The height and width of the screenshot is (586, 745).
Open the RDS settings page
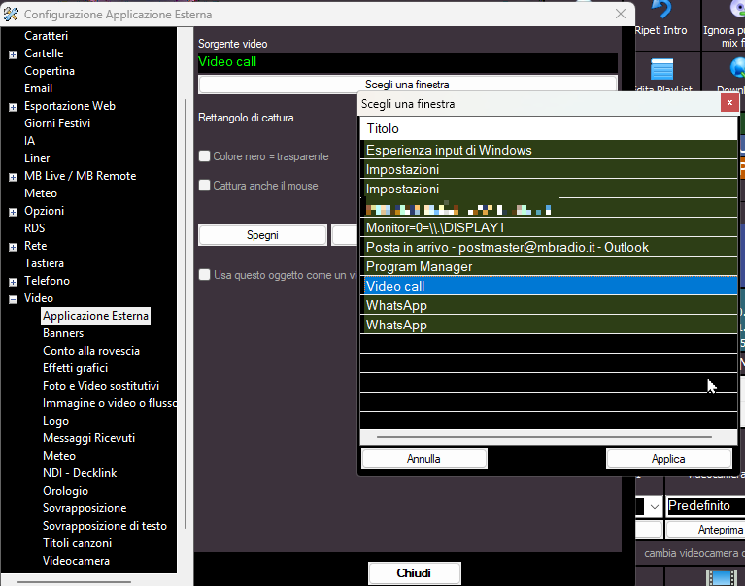tap(34, 228)
